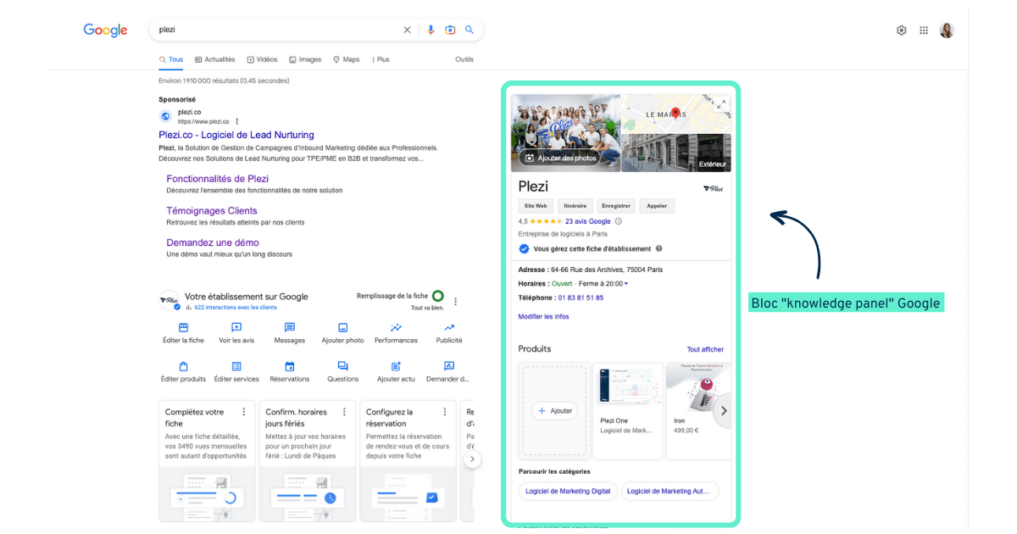Viewport: 1017px width, 534px height.
Task: Select Logiciel de Marketing Digital category
Action: pos(568,491)
